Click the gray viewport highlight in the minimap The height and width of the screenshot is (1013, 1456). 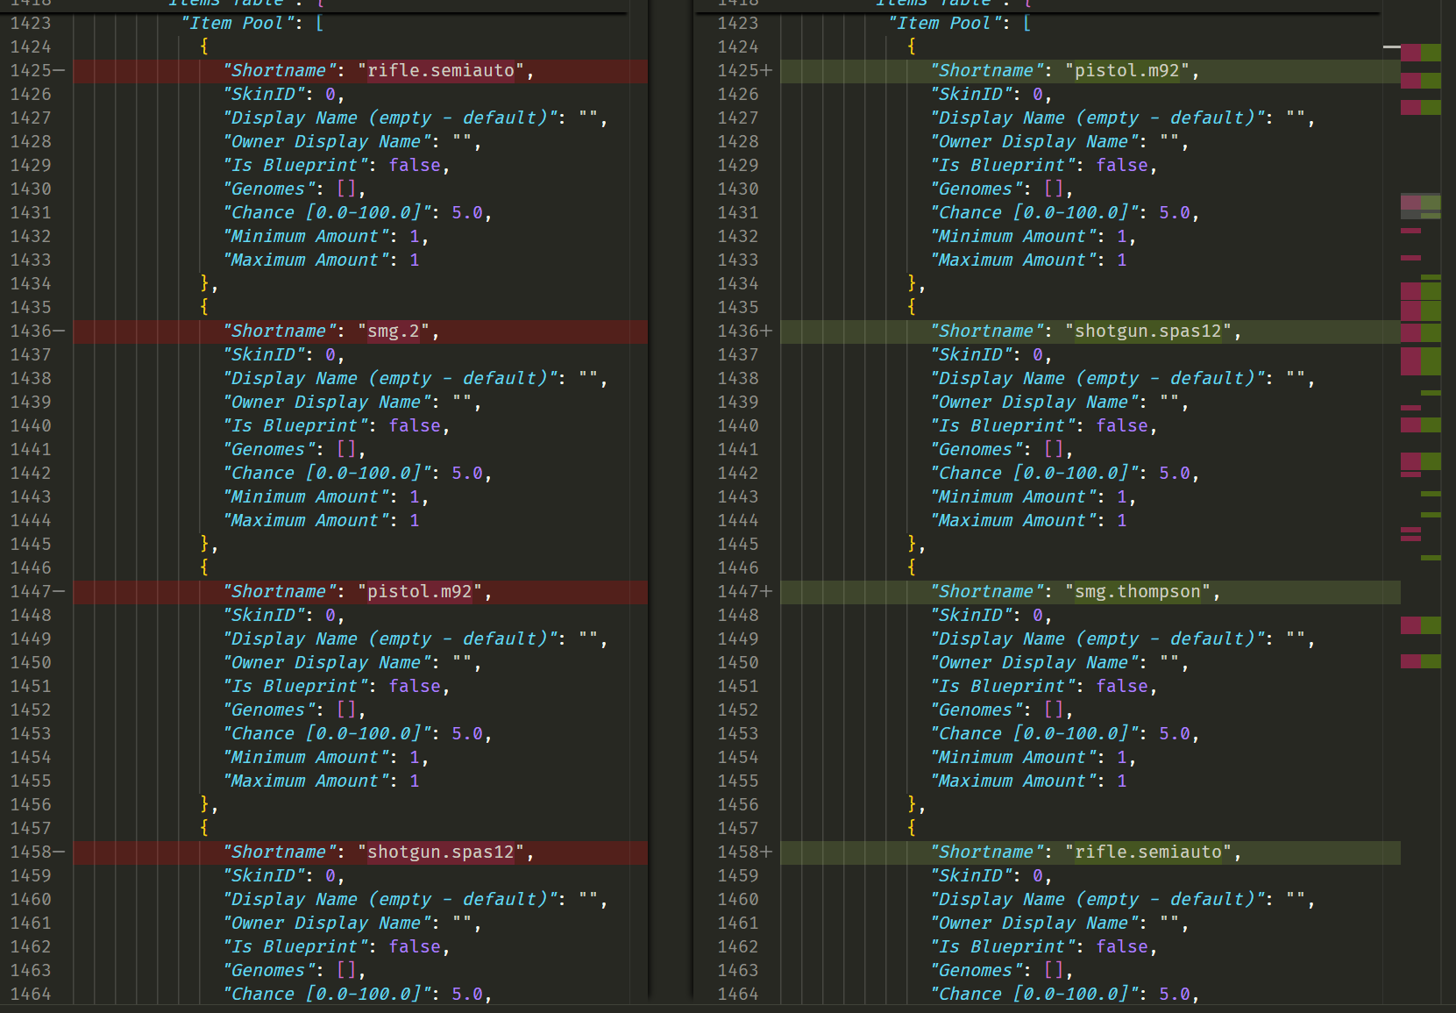click(1420, 206)
